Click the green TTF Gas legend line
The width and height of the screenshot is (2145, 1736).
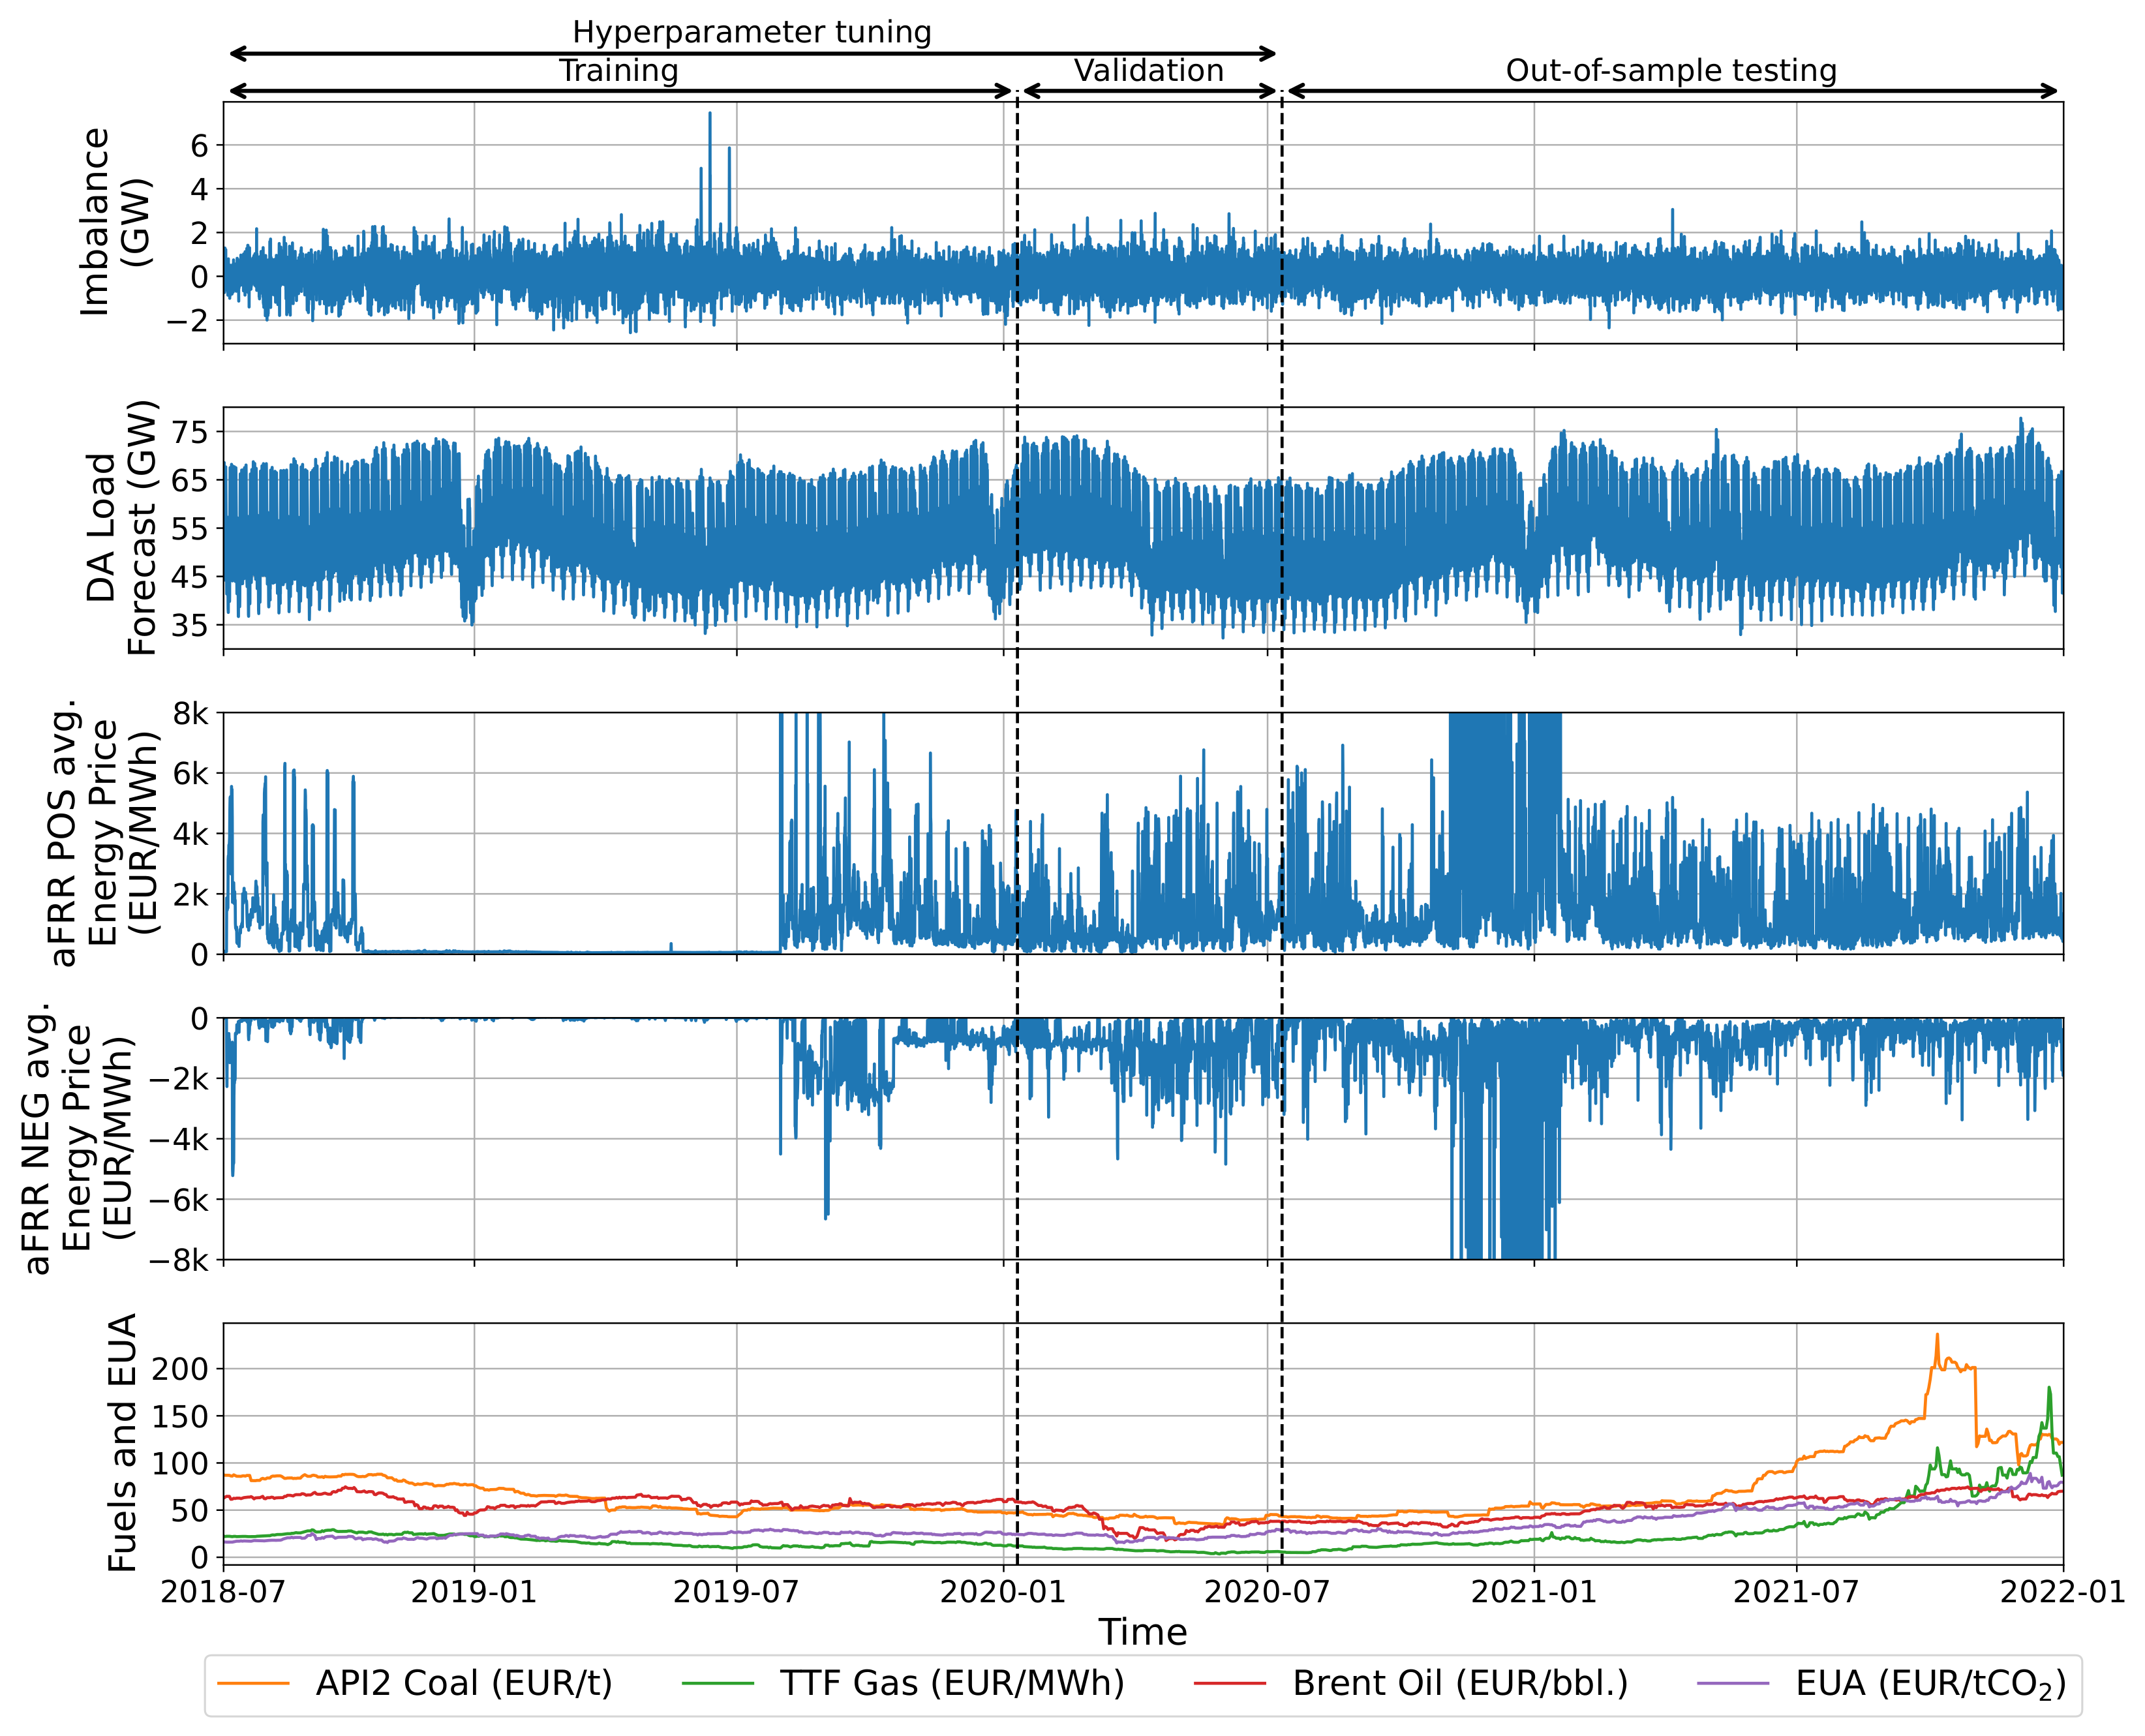tap(718, 1684)
